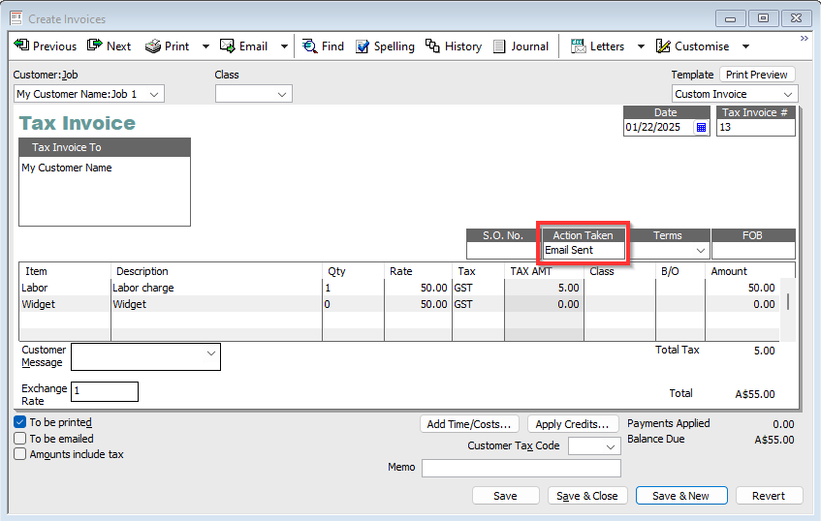
Task: Open the calendar date picker icon
Action: coord(701,127)
